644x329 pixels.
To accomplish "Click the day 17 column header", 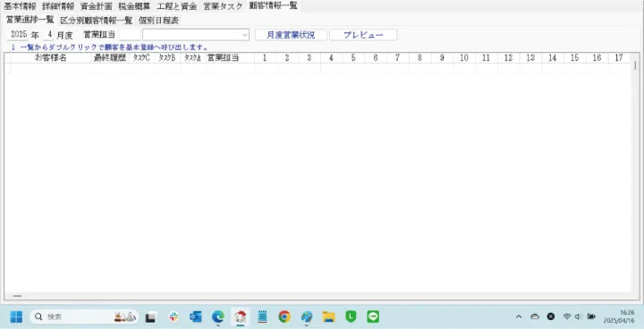I will pyautogui.click(x=619, y=58).
